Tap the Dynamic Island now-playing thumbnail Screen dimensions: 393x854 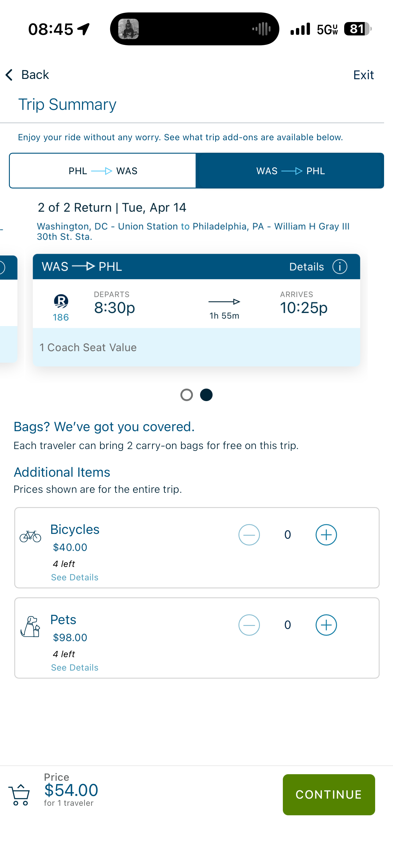(x=129, y=29)
